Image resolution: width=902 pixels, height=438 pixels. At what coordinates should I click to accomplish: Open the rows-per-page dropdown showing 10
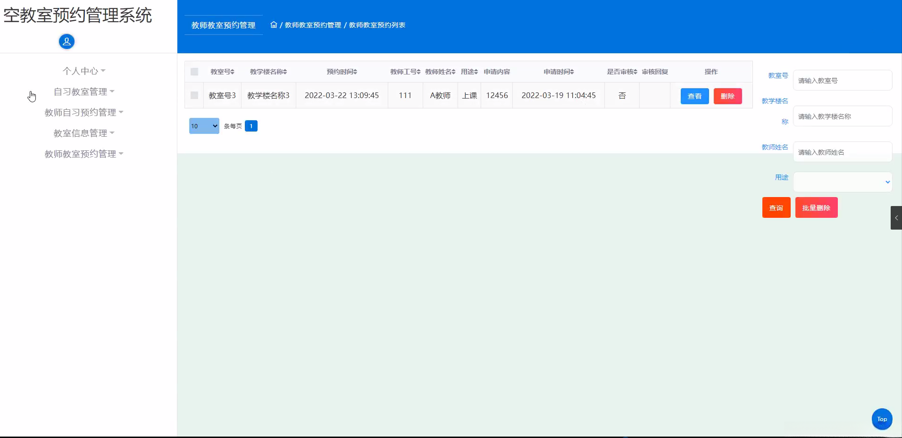pyautogui.click(x=204, y=126)
